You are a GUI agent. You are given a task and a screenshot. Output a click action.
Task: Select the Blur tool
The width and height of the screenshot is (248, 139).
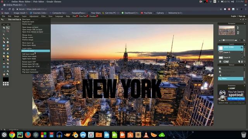point(4,53)
